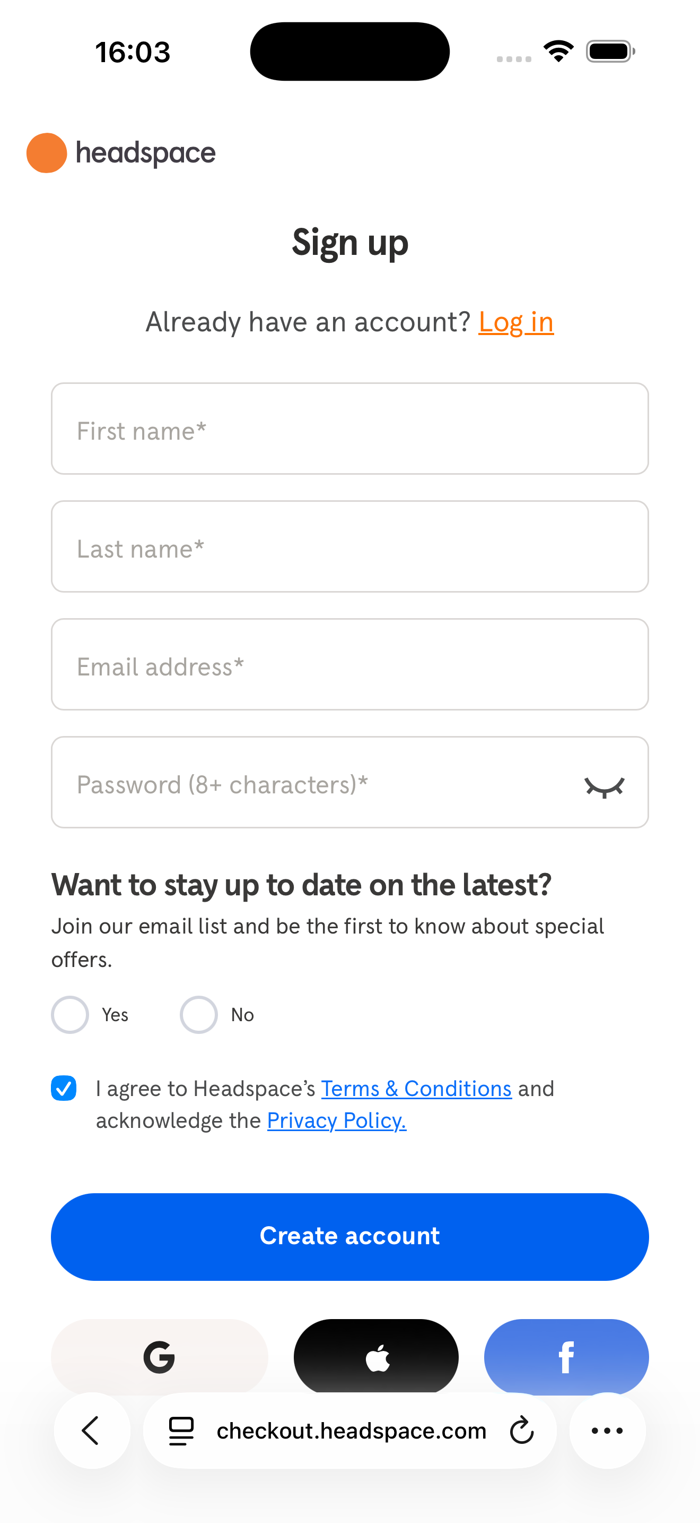Select No for email offers
700x1523 pixels.
[x=198, y=1014]
